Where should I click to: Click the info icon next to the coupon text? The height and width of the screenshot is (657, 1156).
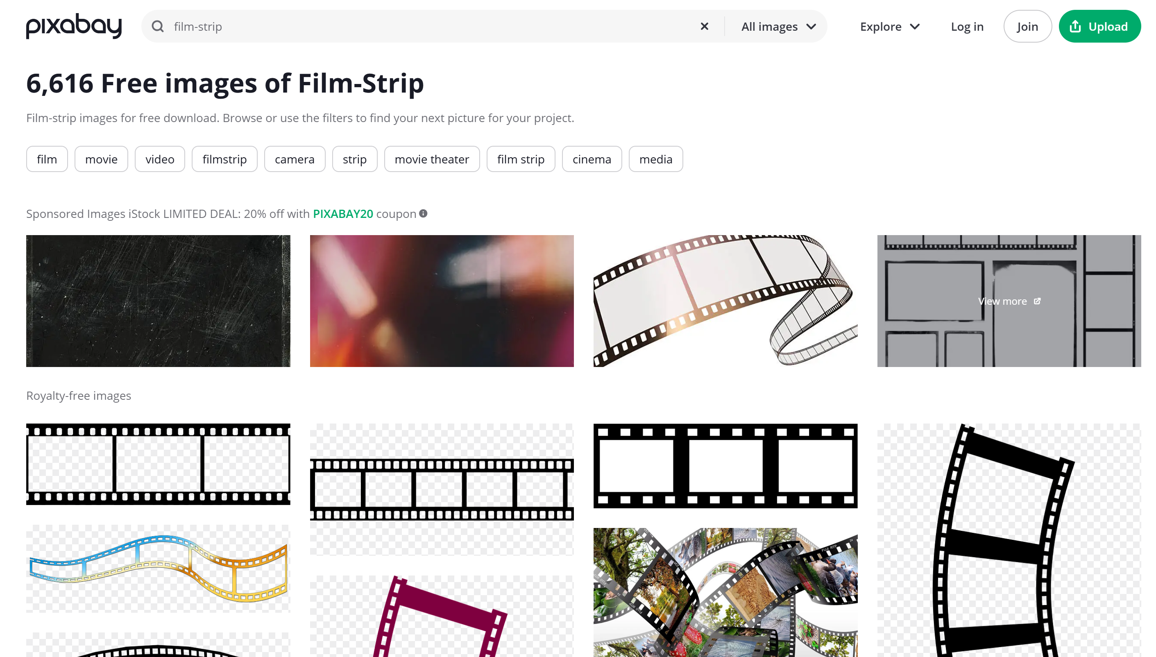pyautogui.click(x=423, y=213)
